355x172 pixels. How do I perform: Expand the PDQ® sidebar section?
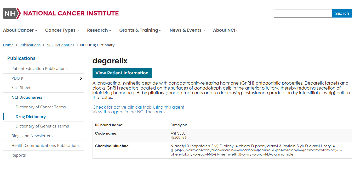[81, 78]
